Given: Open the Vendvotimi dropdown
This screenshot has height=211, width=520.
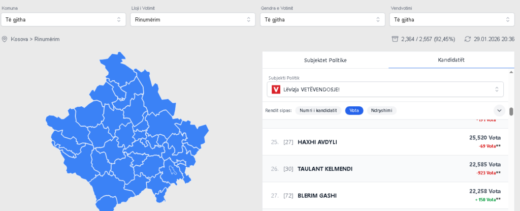Looking at the screenshot, I should (452, 20).
